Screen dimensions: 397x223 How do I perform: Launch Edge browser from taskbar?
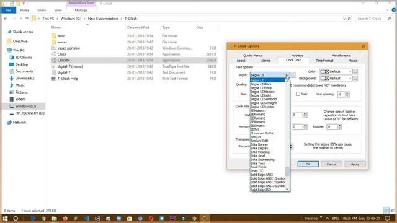coord(33,218)
